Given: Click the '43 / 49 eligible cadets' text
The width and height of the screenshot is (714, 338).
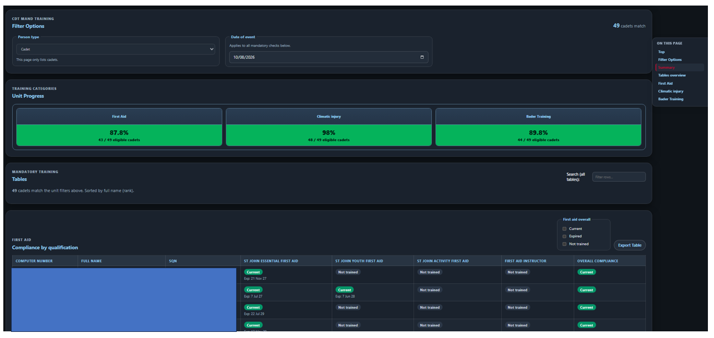Looking at the screenshot, I should tap(119, 140).
